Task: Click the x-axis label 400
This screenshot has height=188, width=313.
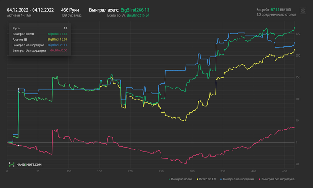Action: tap(254, 171)
